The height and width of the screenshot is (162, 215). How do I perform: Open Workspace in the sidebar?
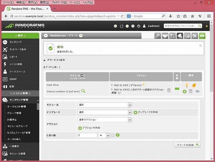20,72
